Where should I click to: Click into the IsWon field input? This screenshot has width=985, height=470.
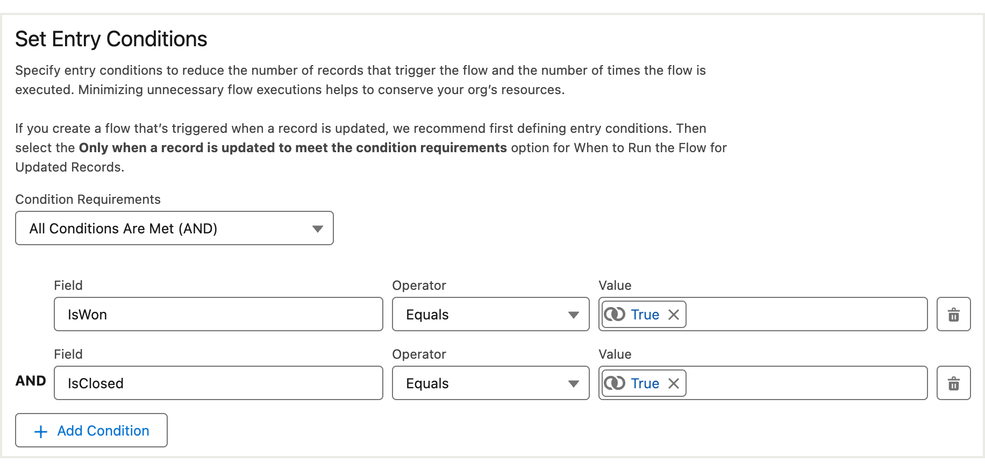tap(218, 314)
